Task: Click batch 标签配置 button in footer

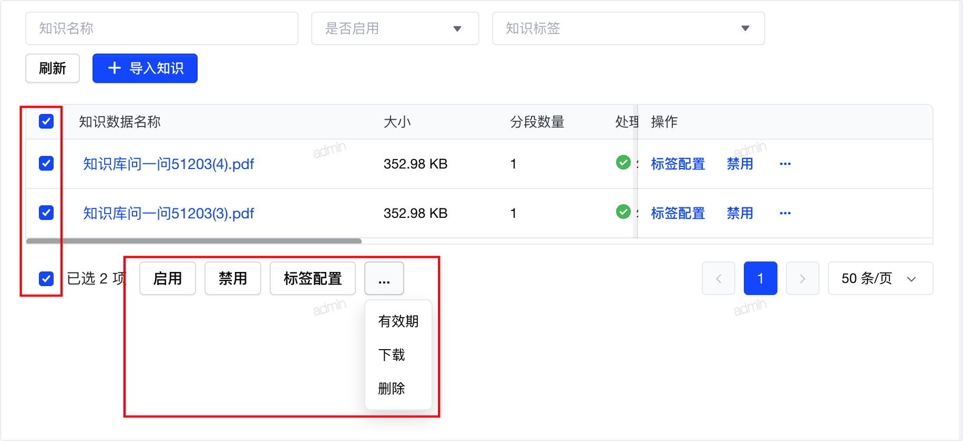Action: 313,278
